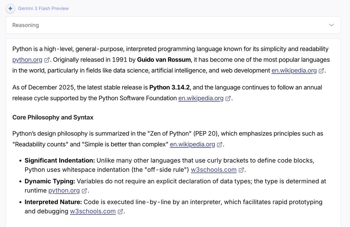Viewport: 350px width, 227px height.
Task: Click the bold name 'Guido van Rossum'
Action: coord(164,60)
